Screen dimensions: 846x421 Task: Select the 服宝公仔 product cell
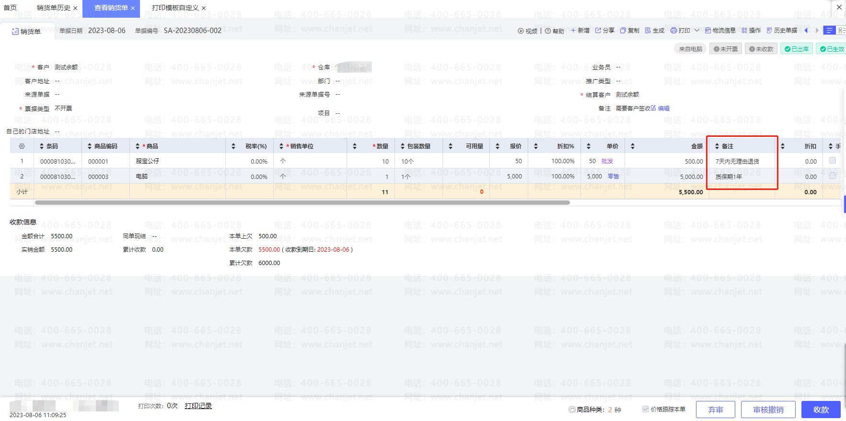pos(177,161)
